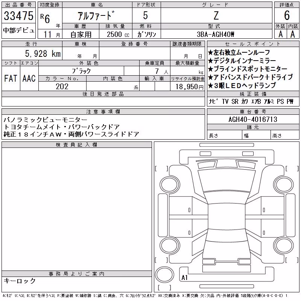
Task: Click the empty inspector notes box
Action: 77,209
